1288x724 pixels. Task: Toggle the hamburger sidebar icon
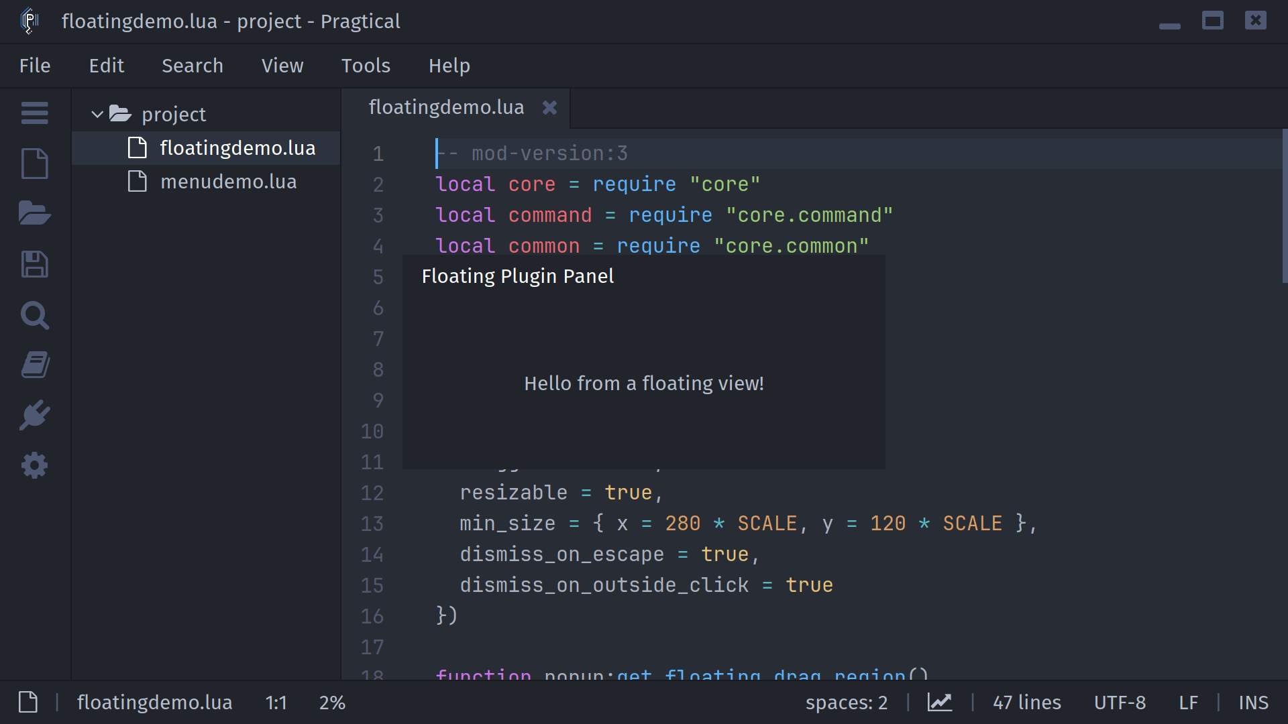coord(34,113)
